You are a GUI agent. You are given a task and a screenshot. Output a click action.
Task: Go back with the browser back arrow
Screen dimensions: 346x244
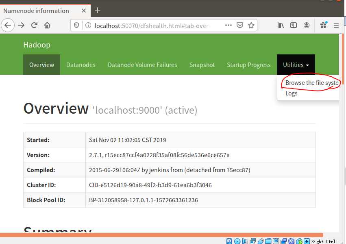(8, 25)
